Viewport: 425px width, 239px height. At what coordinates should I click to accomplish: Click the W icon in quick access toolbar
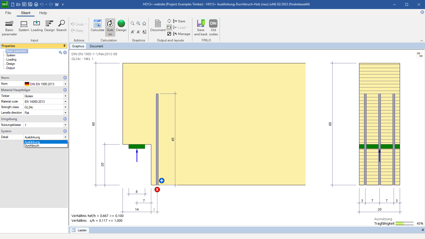click(57, 5)
